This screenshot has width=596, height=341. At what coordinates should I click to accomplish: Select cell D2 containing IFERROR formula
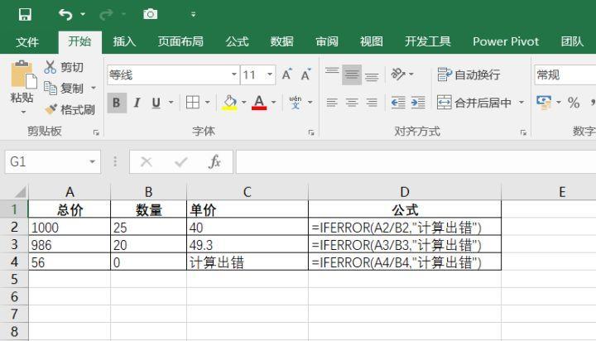[x=404, y=227]
